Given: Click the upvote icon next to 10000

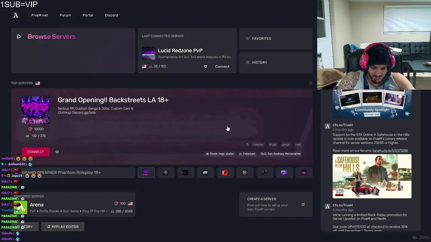Looking at the screenshot, I should (30, 129).
